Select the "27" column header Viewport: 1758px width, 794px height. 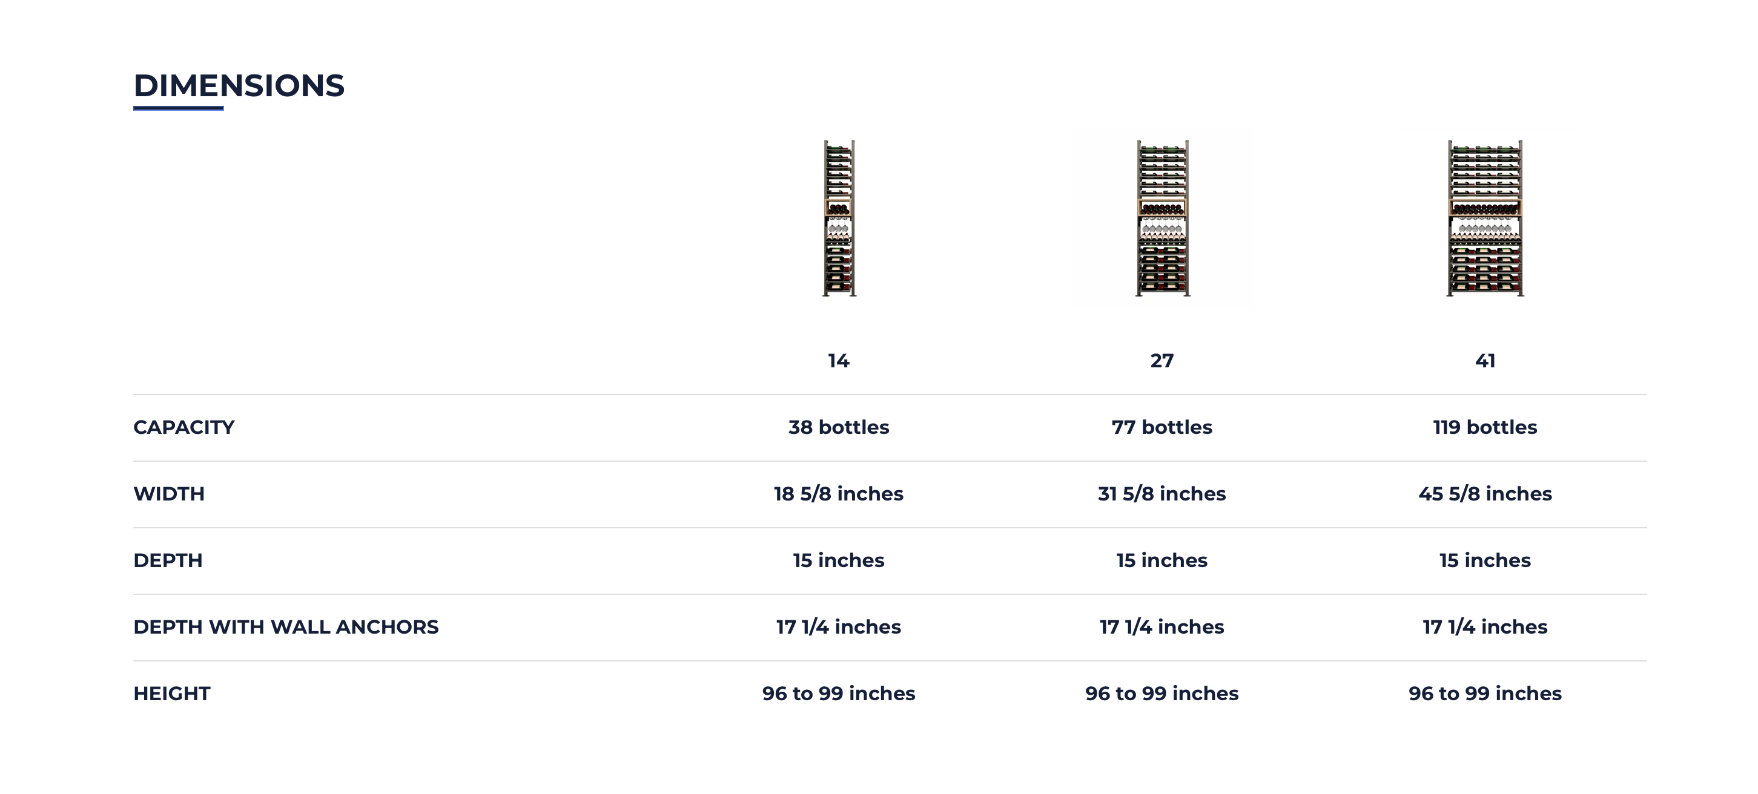coord(1162,361)
